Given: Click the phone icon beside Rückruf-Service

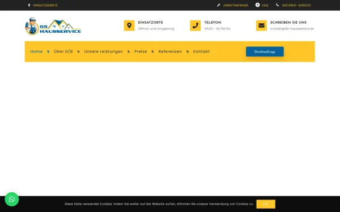Looking at the screenshot, I should 277,5.
